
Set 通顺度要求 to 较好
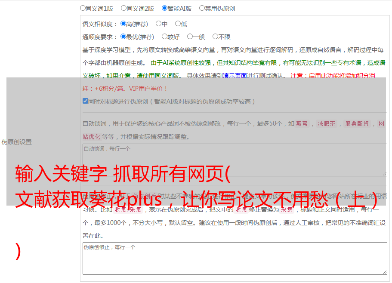(164, 37)
